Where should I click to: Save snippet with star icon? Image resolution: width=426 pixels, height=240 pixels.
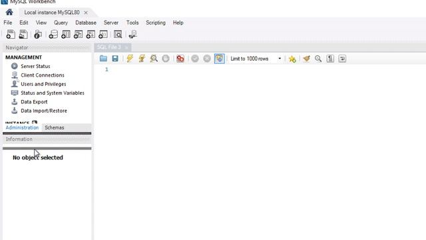[x=292, y=59]
